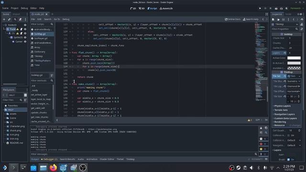The height and width of the screenshot is (172, 306).
Task: Open the In Active Color swatch
Action: point(294,63)
